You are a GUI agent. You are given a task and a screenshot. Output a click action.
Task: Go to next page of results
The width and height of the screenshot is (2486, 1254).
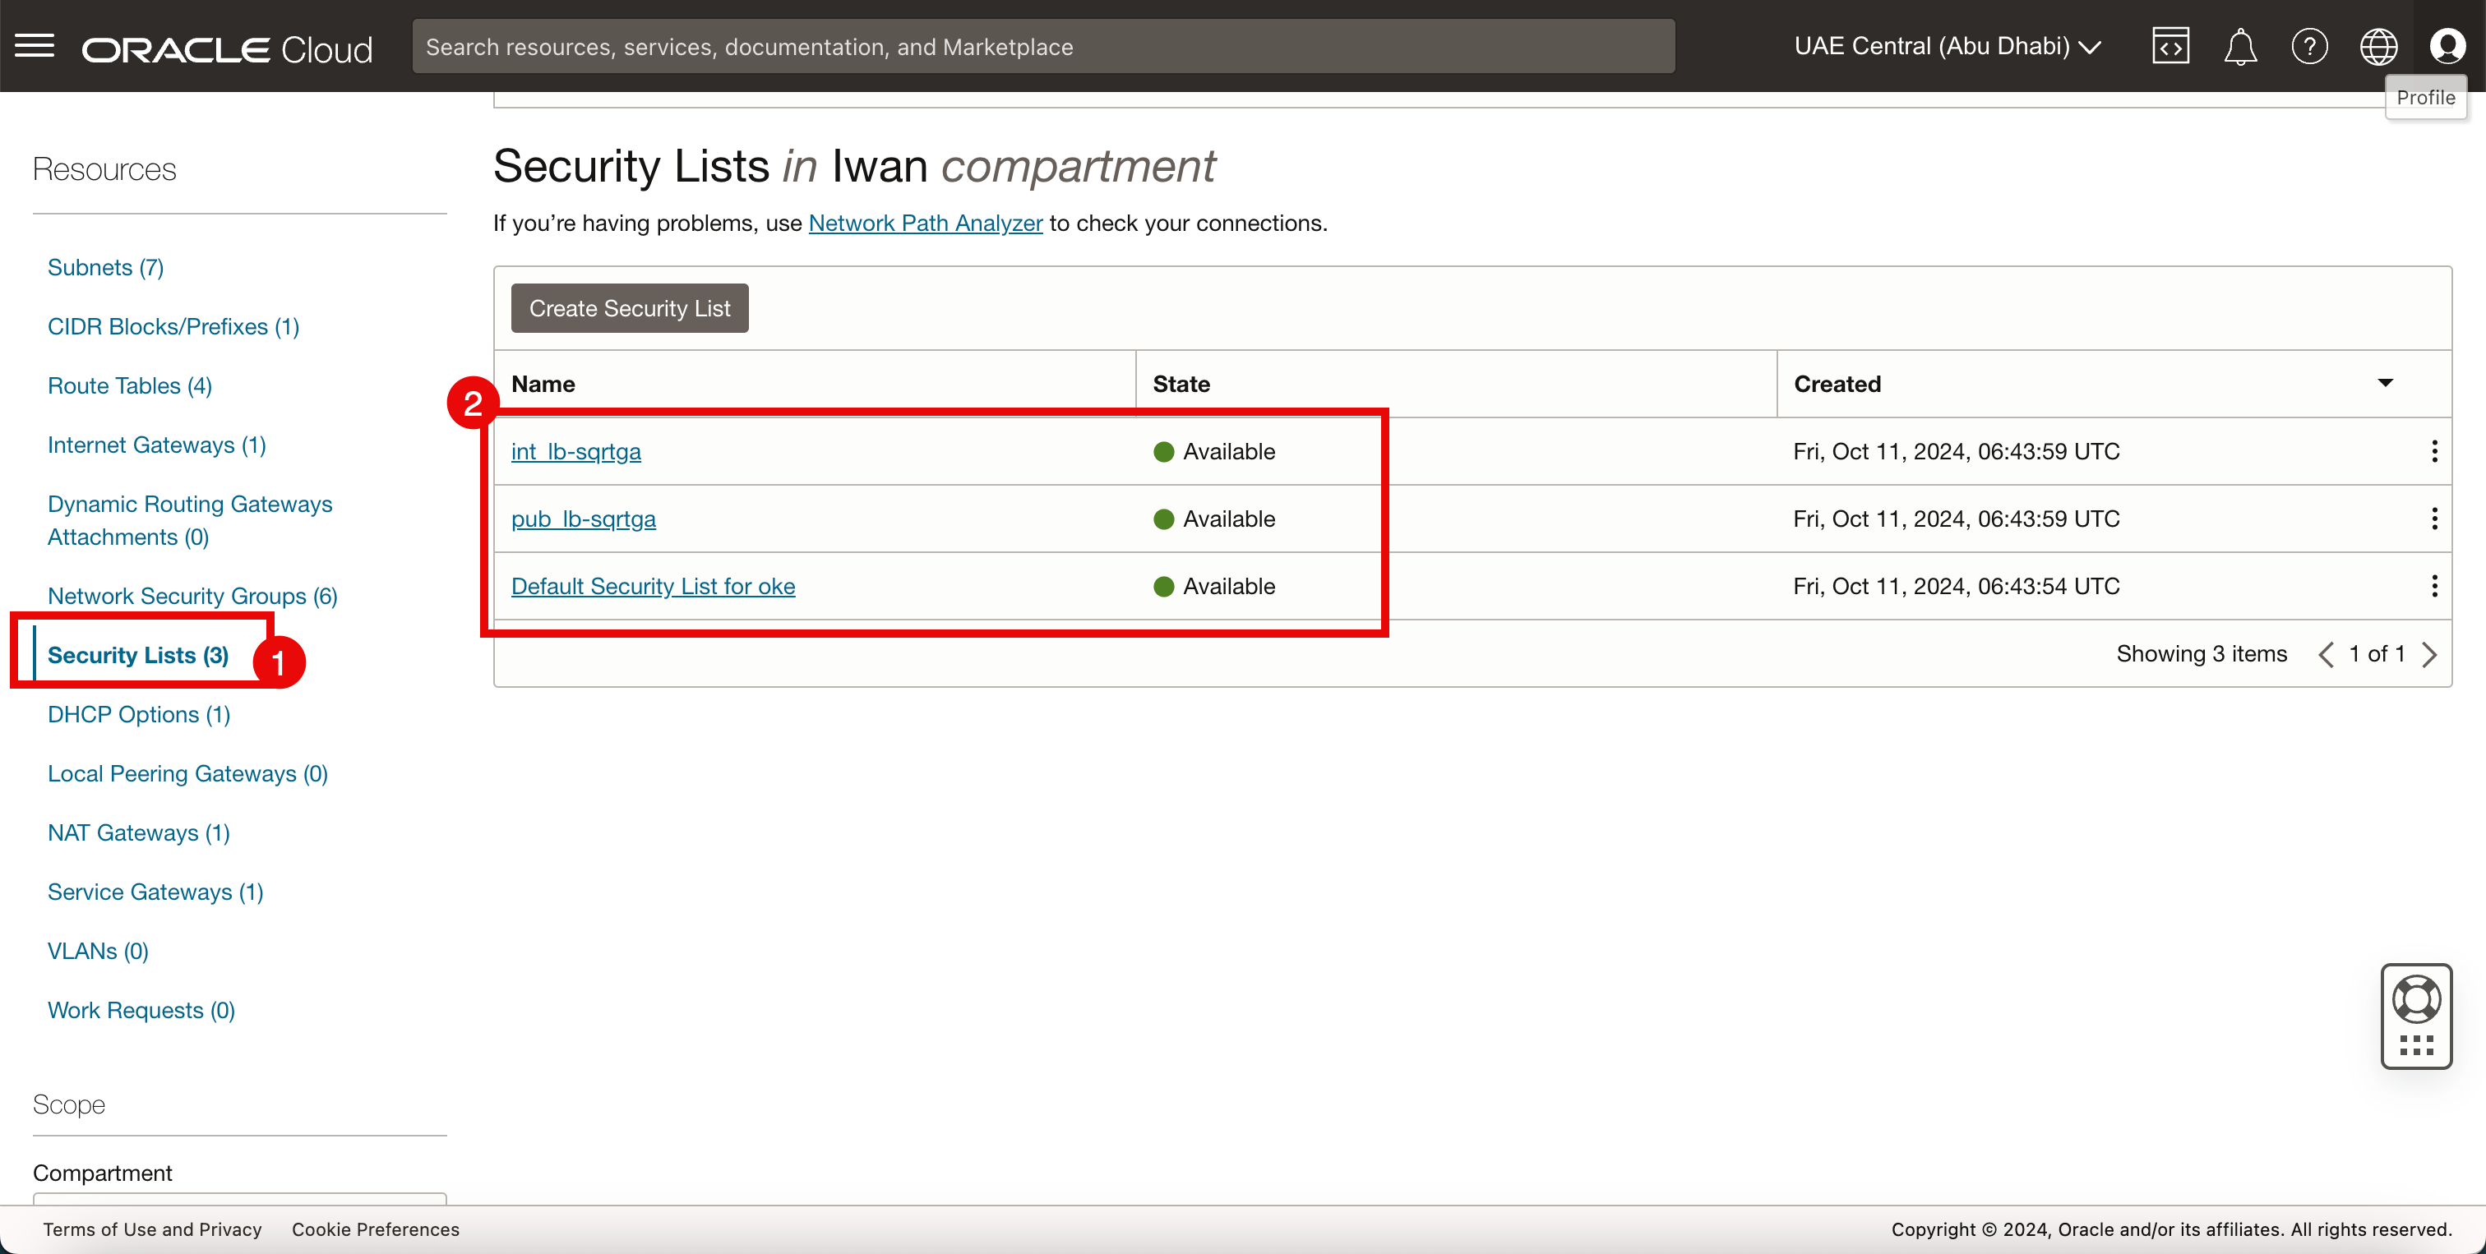coord(2430,655)
